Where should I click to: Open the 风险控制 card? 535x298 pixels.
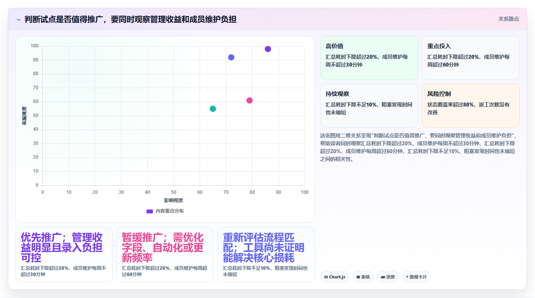coord(471,106)
